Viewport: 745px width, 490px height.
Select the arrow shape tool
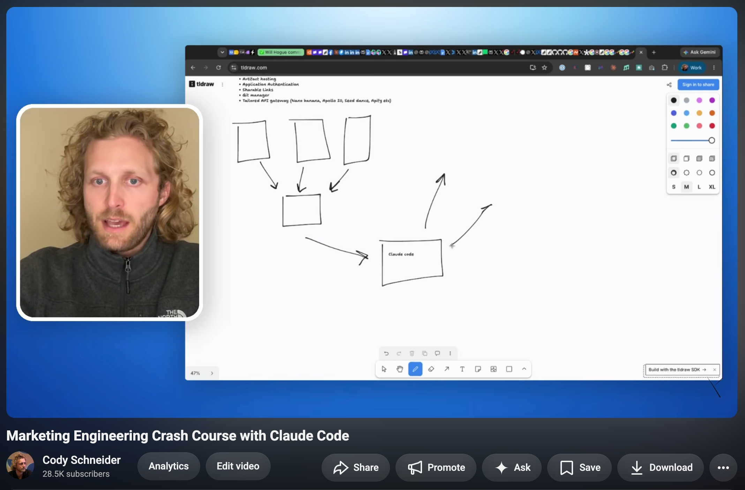(447, 369)
